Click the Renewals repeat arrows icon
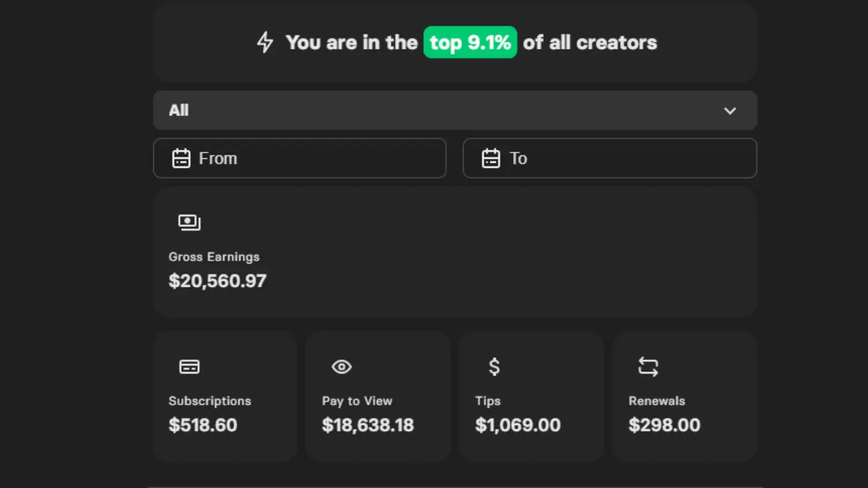This screenshot has width=868, height=488. 648,367
